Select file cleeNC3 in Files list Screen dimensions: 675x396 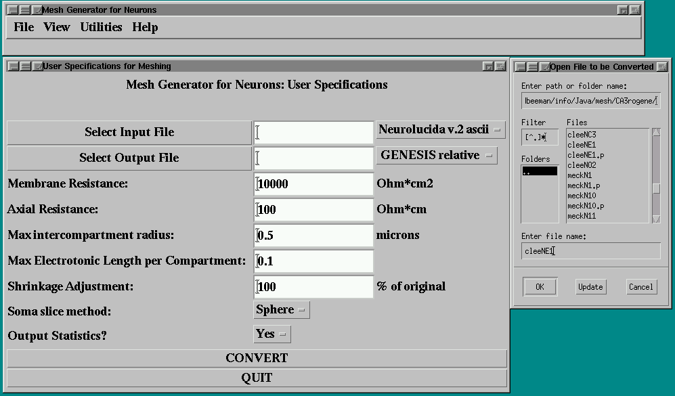[582, 135]
